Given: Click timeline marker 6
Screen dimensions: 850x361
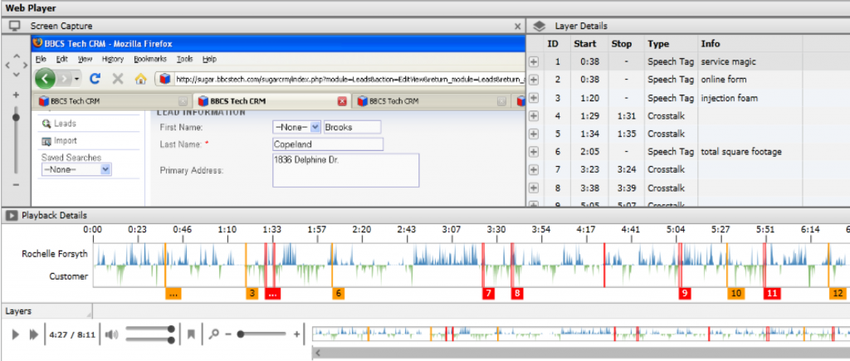Looking at the screenshot, I should coord(339,294).
